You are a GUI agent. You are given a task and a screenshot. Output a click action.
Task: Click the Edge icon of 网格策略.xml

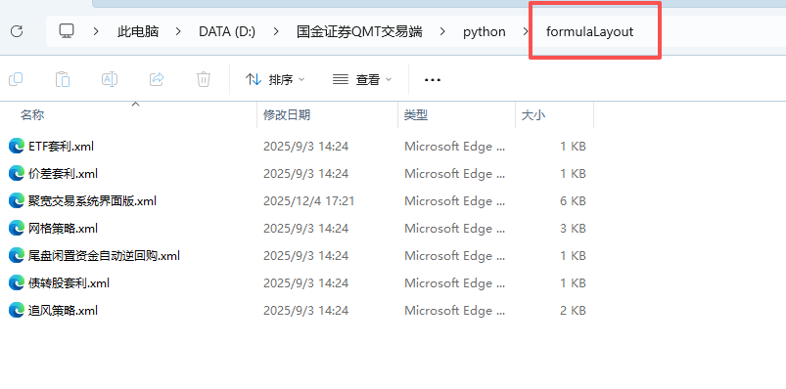pyautogui.click(x=17, y=229)
